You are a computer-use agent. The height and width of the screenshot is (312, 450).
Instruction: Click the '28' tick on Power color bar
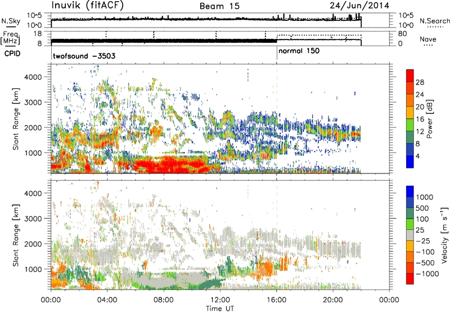420,82
